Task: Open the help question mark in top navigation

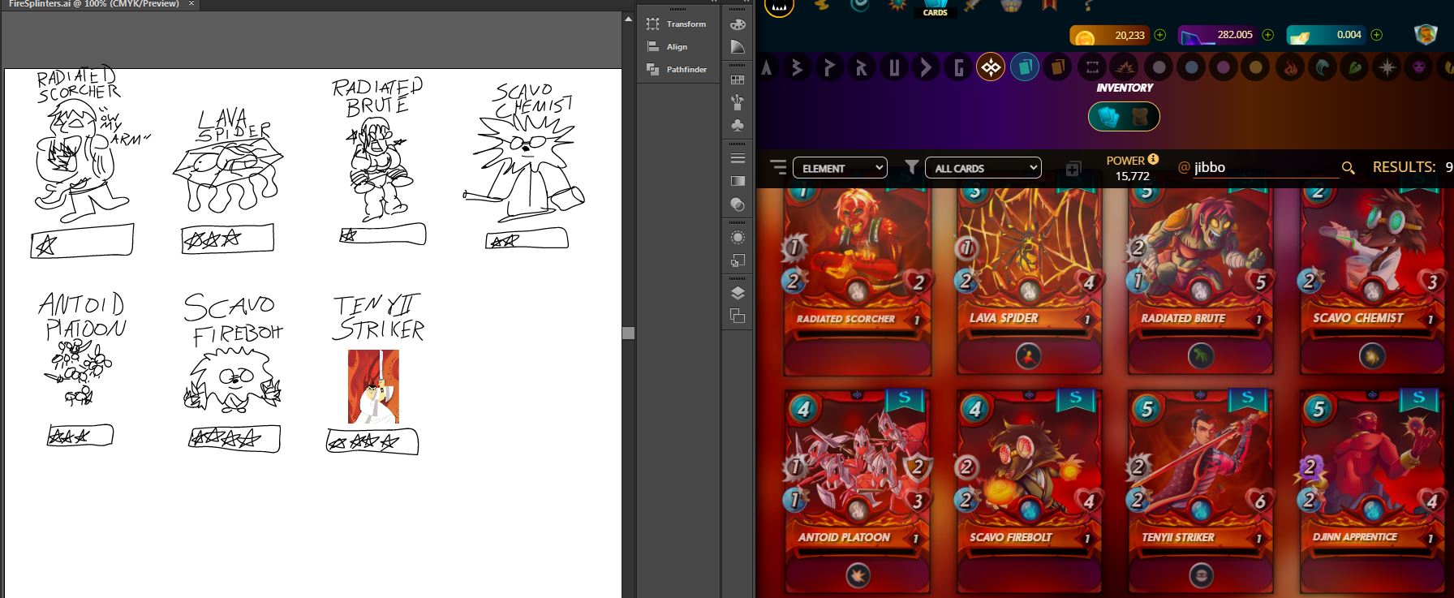Action: click(x=1090, y=6)
